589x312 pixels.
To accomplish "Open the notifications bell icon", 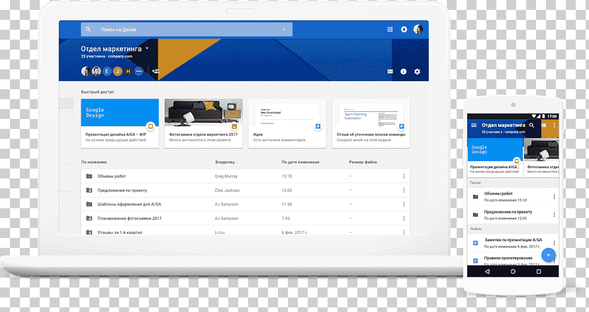I will (404, 29).
